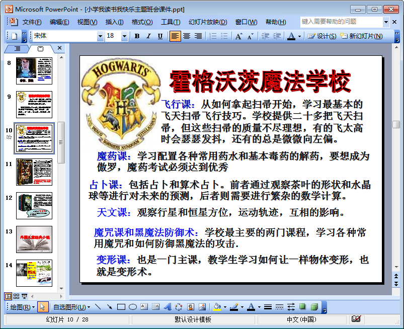Image resolution: width=404 pixels, height=329 pixels.
Task: Click the help question input box
Action: coord(342,22)
